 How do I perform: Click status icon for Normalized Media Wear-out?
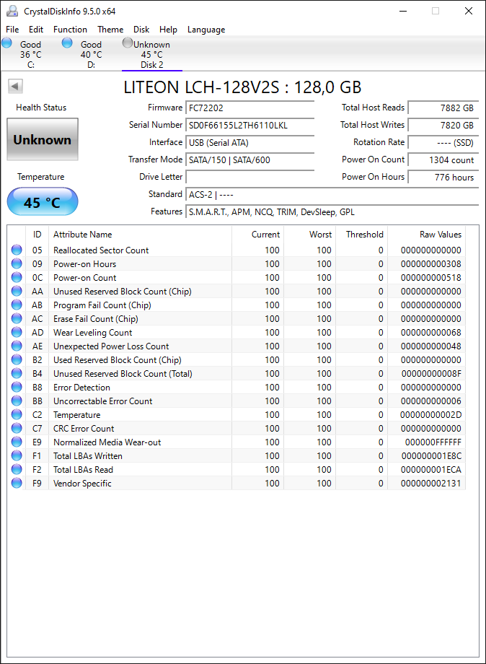[x=17, y=442]
